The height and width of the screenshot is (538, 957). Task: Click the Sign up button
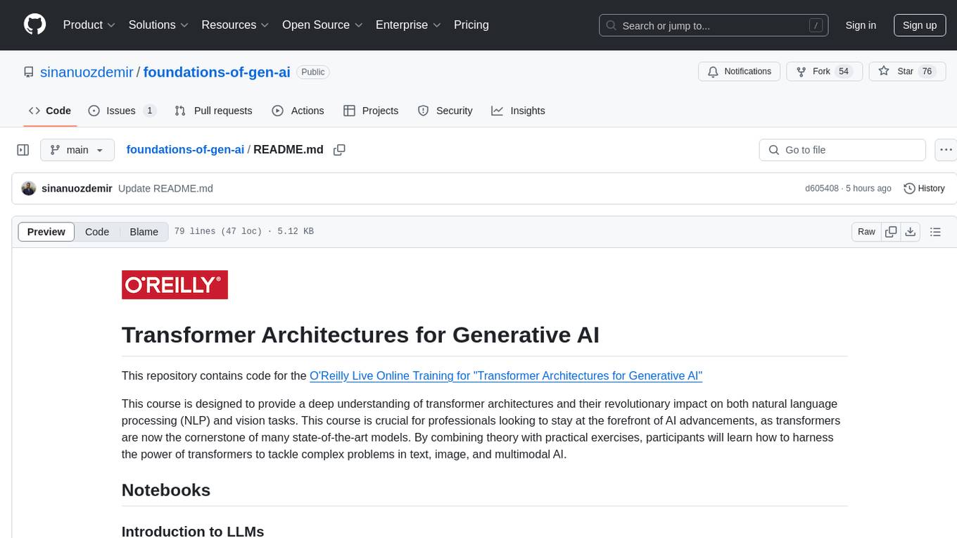920,25
